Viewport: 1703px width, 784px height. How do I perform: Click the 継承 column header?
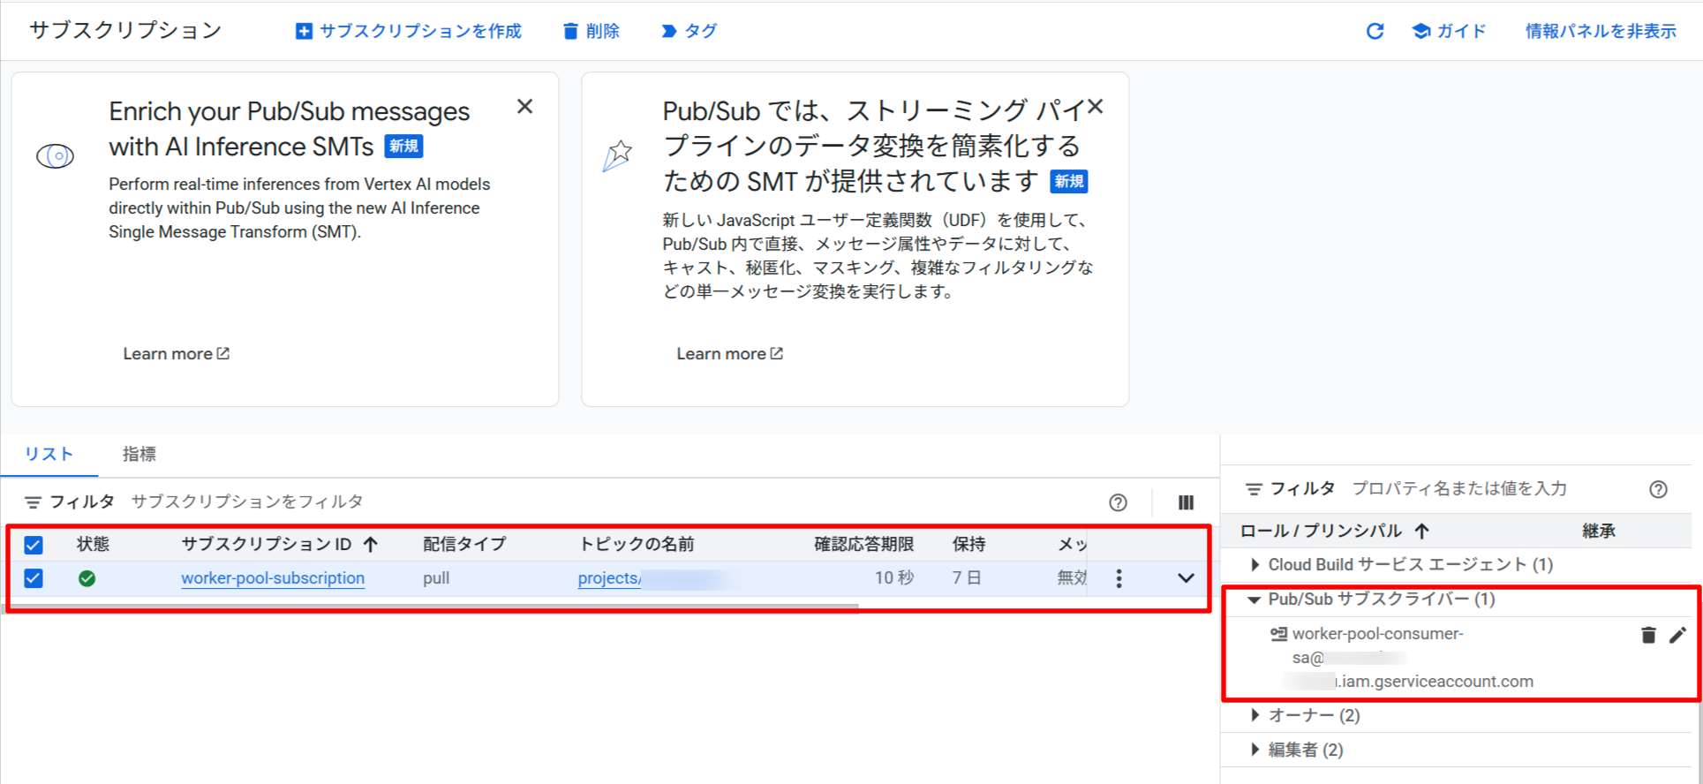tap(1598, 531)
